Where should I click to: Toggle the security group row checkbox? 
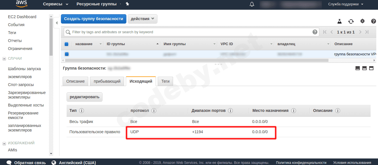click(x=66, y=54)
